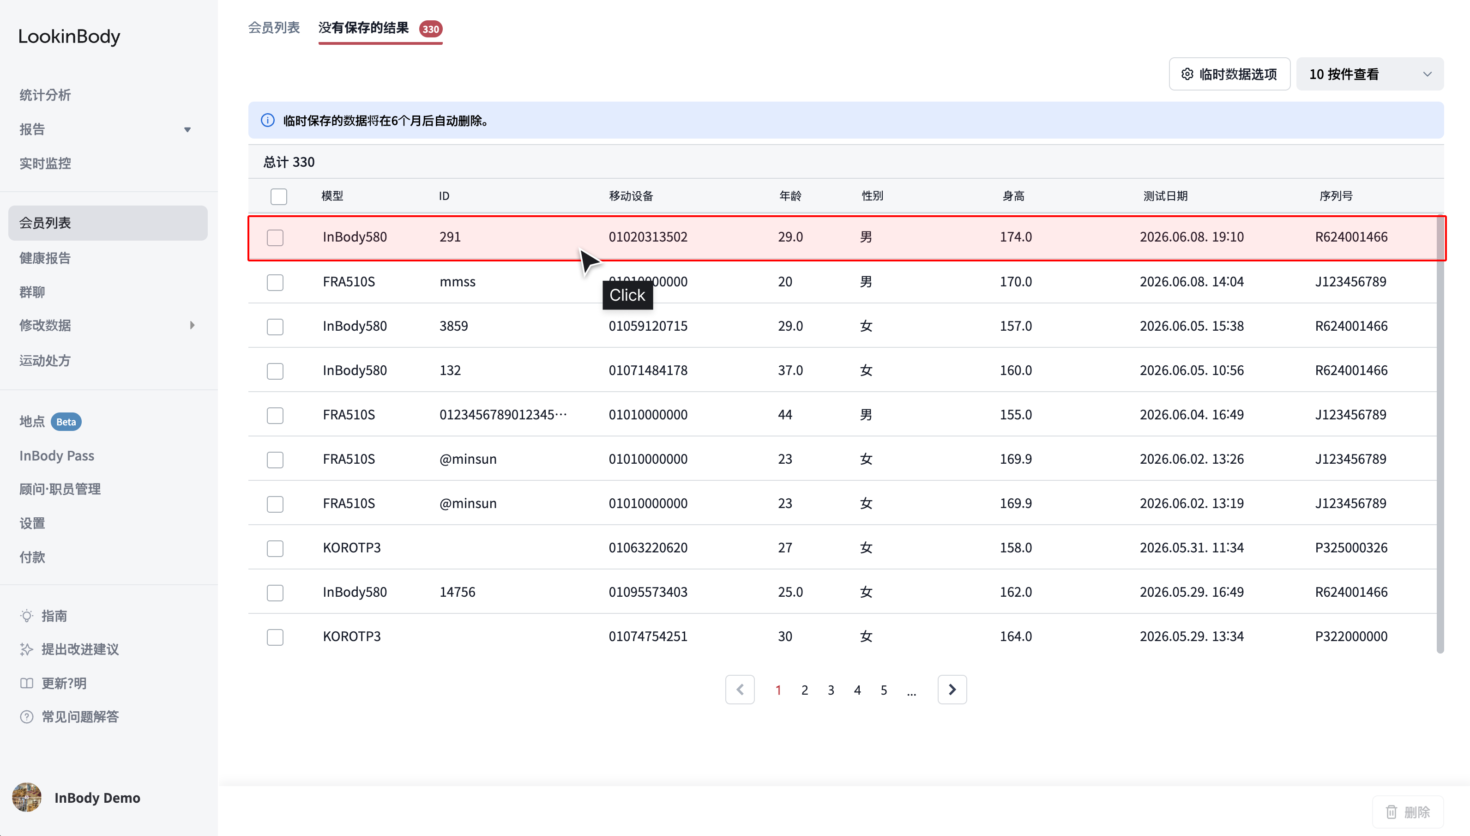Check the KOROTP3 row with serial P325000326
This screenshot has height=836, width=1470.
tap(275, 548)
